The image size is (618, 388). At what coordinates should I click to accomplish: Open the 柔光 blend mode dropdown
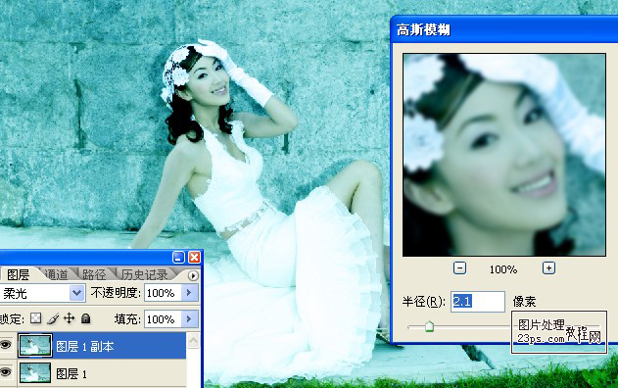pyautogui.click(x=76, y=293)
